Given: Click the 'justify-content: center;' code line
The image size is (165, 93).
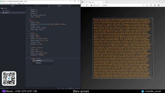Looking at the screenshot, I should [38, 28].
